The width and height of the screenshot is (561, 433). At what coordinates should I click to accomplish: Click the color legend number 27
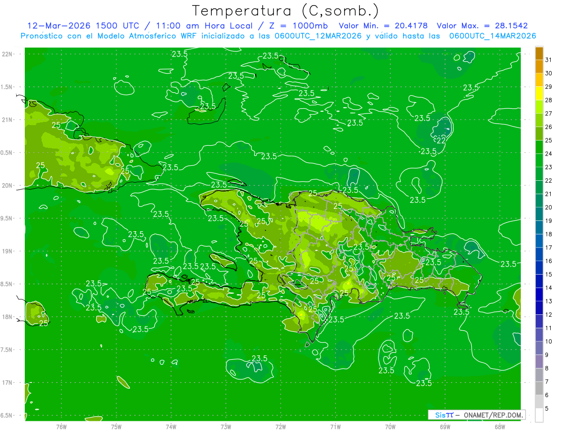(549, 114)
